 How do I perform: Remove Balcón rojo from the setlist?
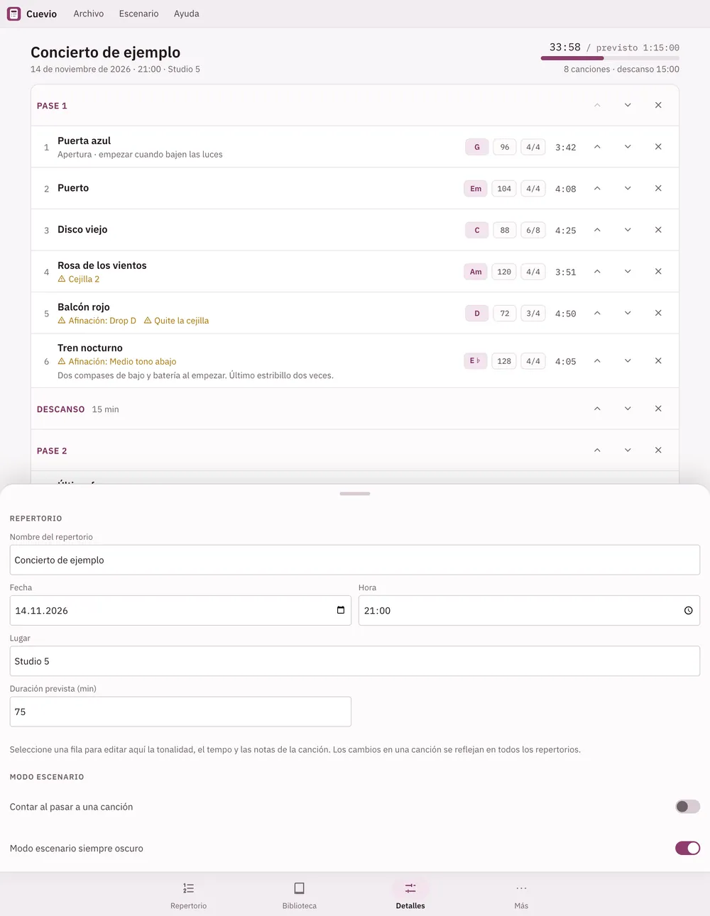click(658, 313)
